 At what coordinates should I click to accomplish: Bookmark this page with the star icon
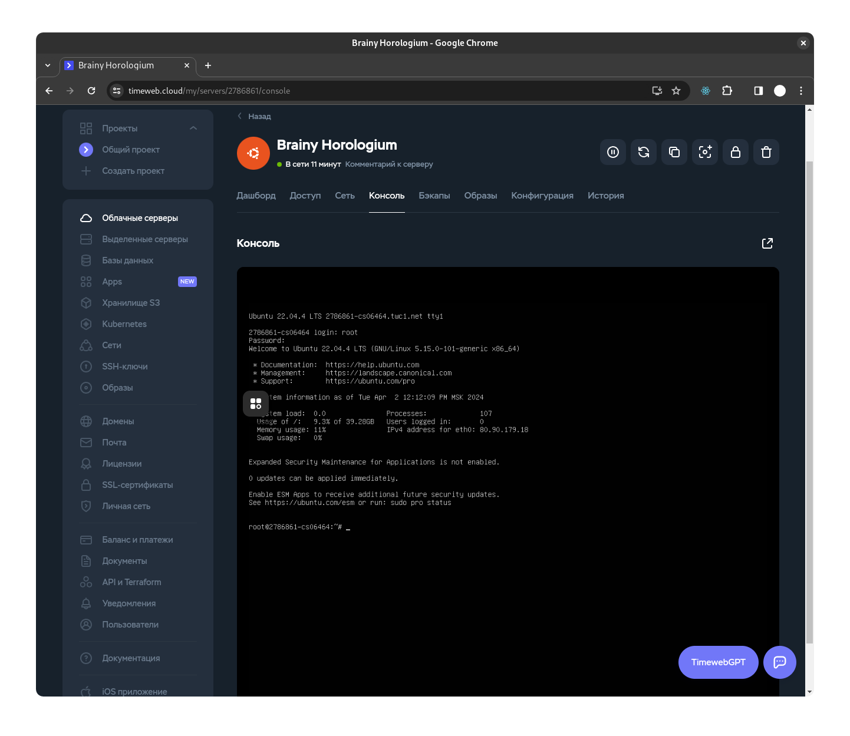676,91
